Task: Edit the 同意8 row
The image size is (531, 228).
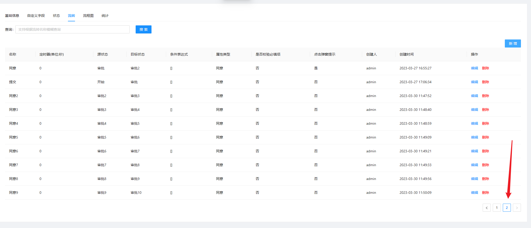Action: 474,179
